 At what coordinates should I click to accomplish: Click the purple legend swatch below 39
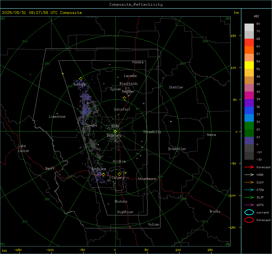pos(249,103)
